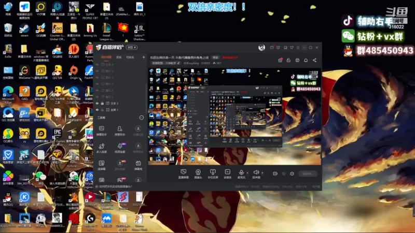Screen dimensions: 415x233
Task: Add a new scene with plus button
Action: click(x=144, y=57)
